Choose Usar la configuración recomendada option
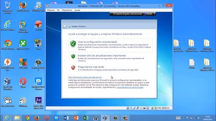Viewport: 216px width, 121px height. point(110,45)
